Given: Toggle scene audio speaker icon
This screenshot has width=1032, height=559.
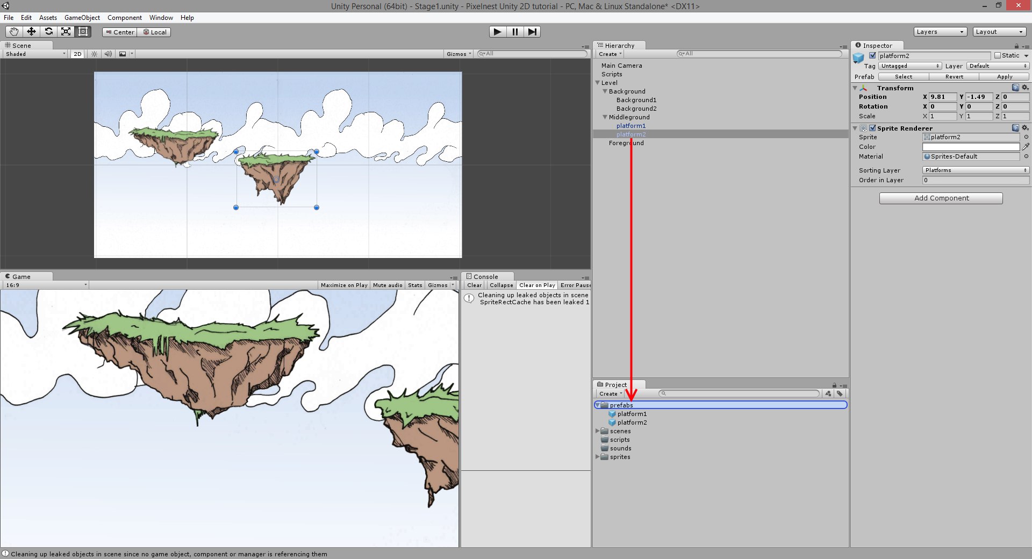Looking at the screenshot, I should (108, 54).
